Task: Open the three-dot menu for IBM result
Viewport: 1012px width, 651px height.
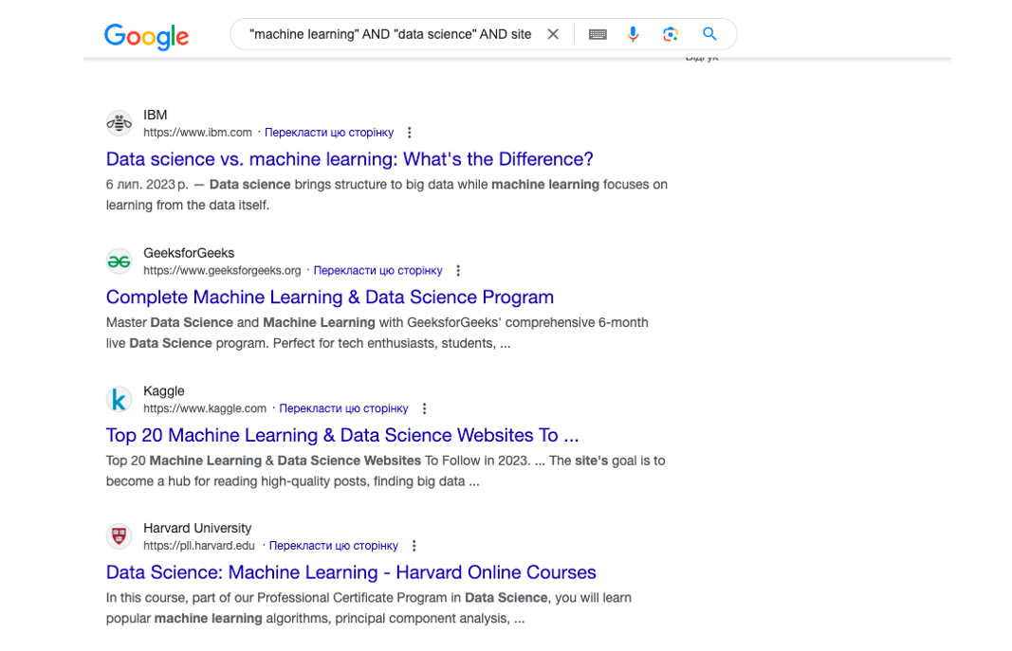Action: pos(409,133)
